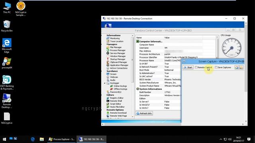Open Clipboard Manager

coord(117,62)
